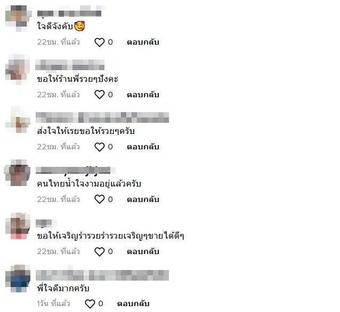
Task: Open username above "ใจดีจังคับ" comment
Action: click(69, 12)
